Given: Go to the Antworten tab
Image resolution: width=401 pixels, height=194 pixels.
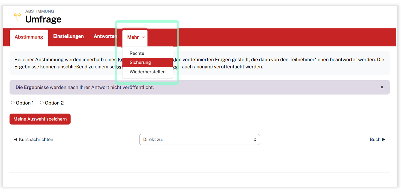Looking at the screenshot, I should pos(105,36).
